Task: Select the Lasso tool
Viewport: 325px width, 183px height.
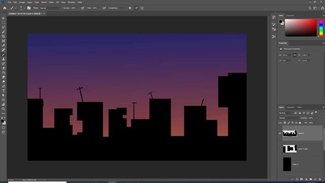Action: tap(4, 27)
